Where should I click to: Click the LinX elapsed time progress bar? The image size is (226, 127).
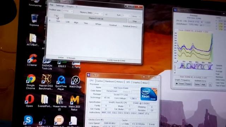tap(96, 19)
